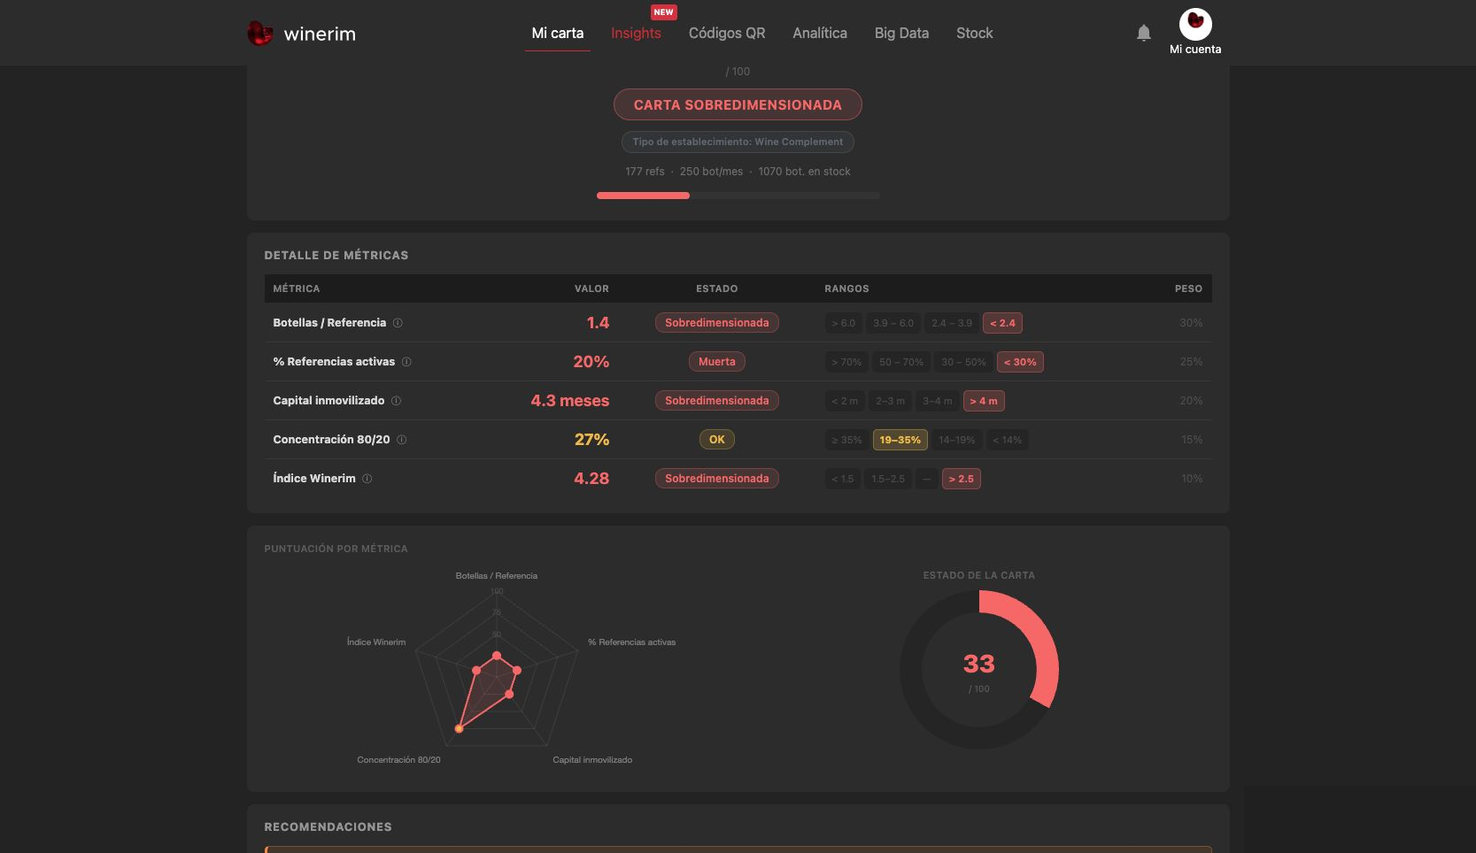
Task: Click info icon next to Botellas / Referencia
Action: click(398, 323)
